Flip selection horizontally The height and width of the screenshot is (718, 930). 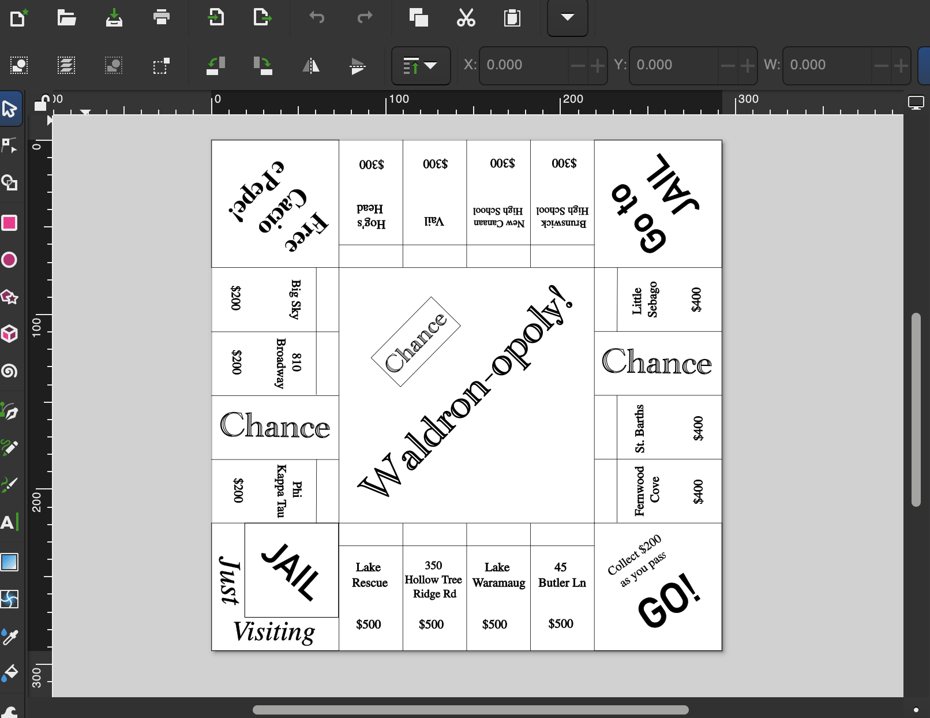(x=311, y=66)
